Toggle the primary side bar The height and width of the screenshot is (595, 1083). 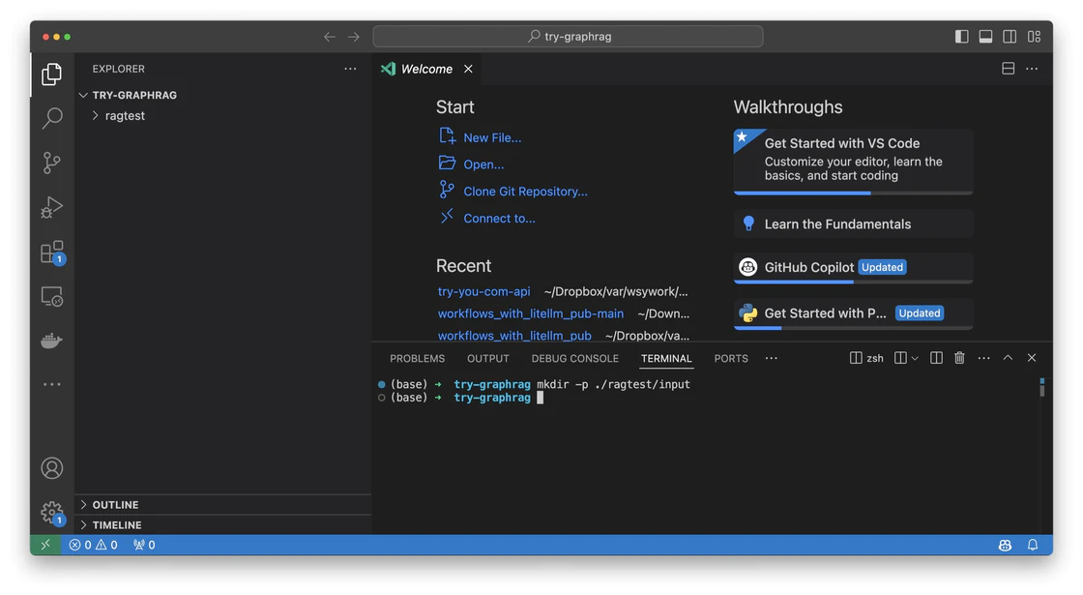(x=961, y=37)
